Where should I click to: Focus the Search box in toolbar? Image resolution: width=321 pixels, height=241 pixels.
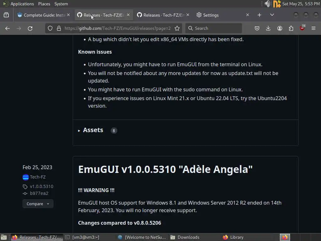point(213,28)
